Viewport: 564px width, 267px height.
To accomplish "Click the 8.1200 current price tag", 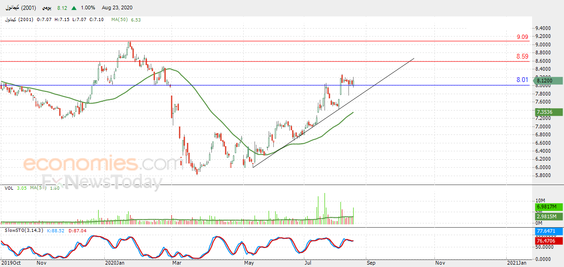I will 549,81.
